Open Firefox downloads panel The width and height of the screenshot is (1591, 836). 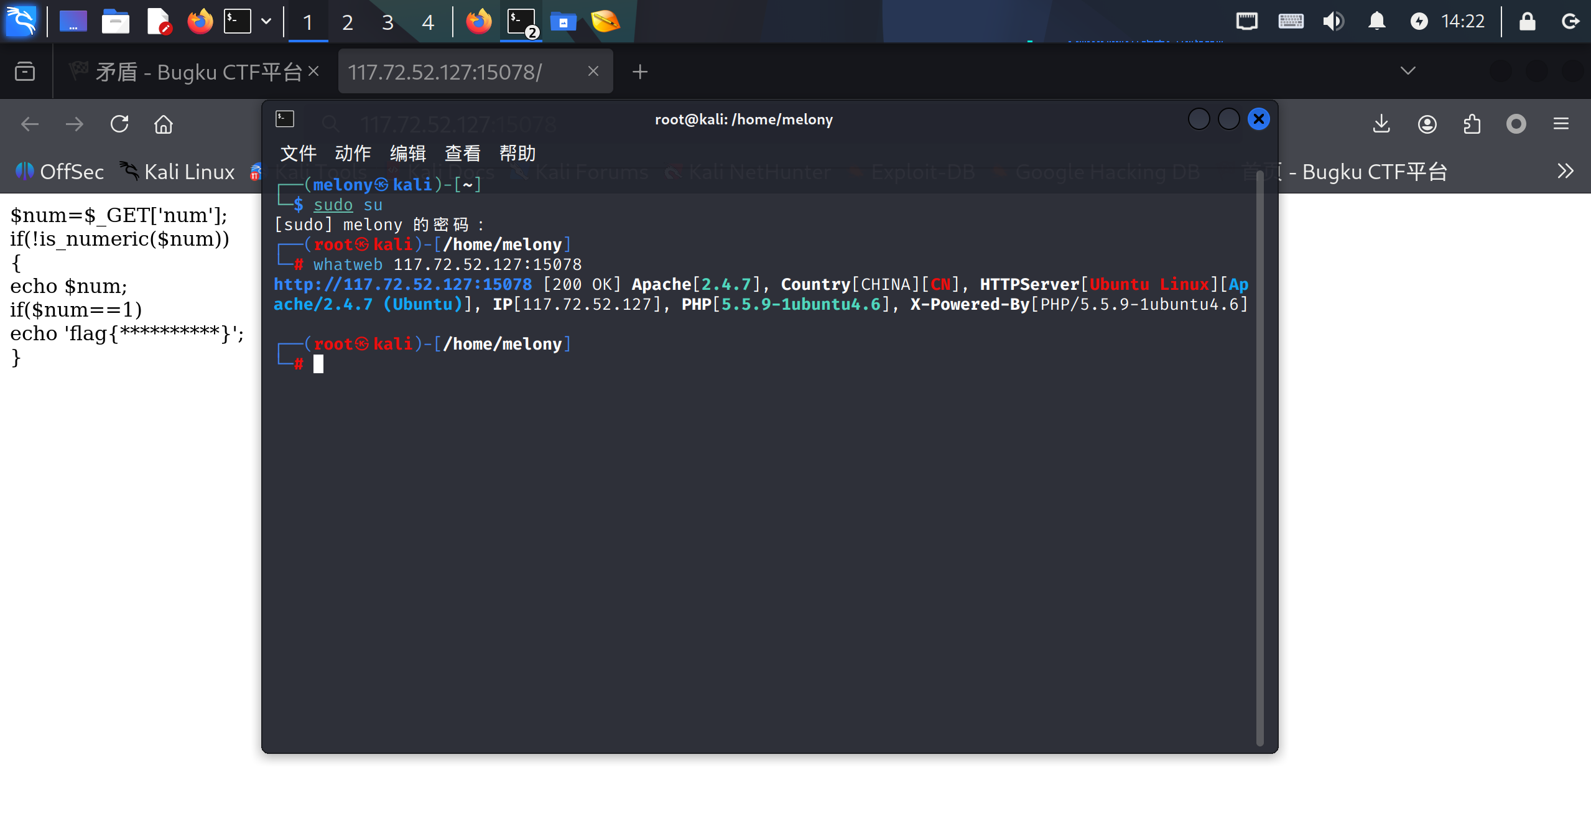[x=1381, y=124]
